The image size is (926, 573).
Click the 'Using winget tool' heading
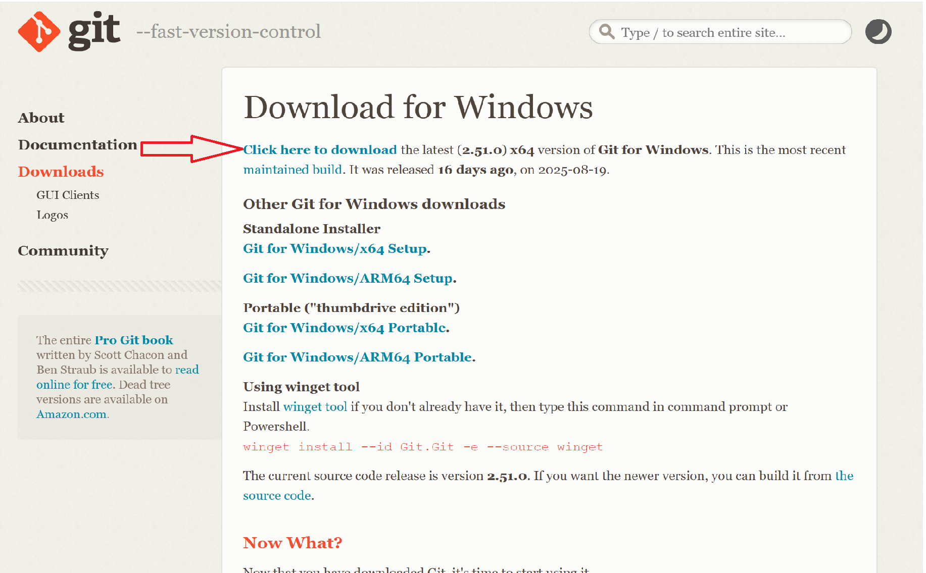(x=301, y=387)
